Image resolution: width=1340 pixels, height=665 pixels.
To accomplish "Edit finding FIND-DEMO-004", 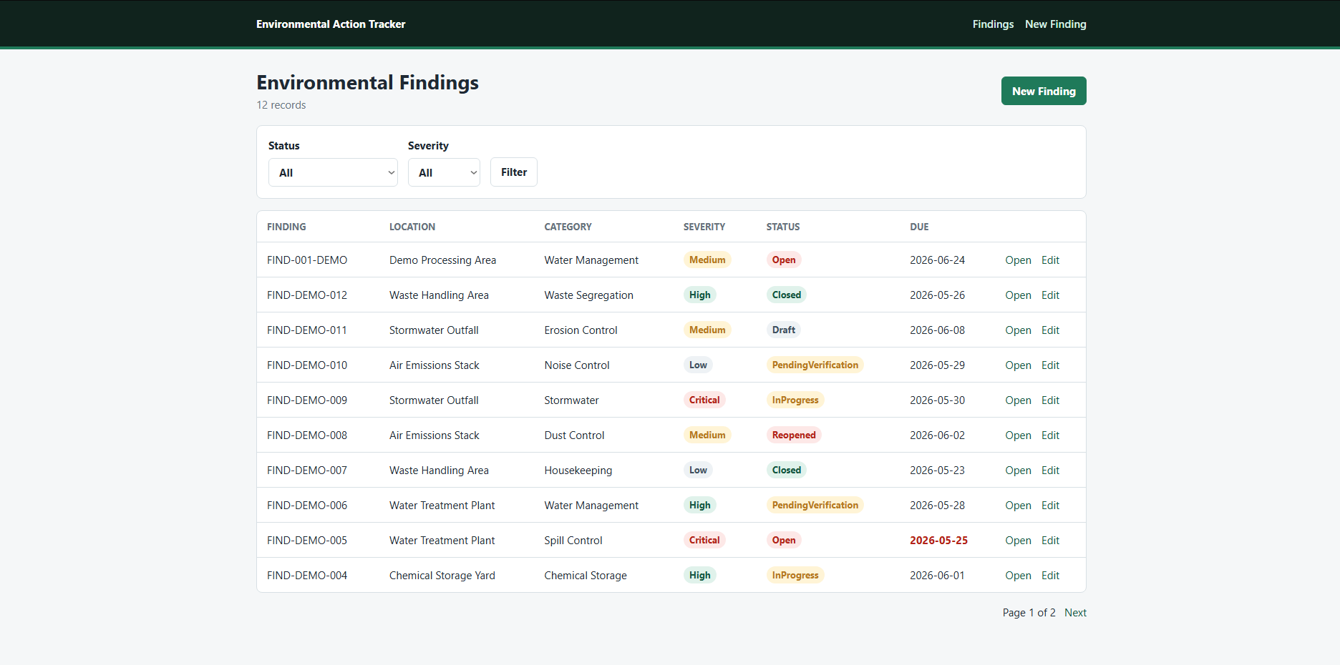I will [1050, 576].
